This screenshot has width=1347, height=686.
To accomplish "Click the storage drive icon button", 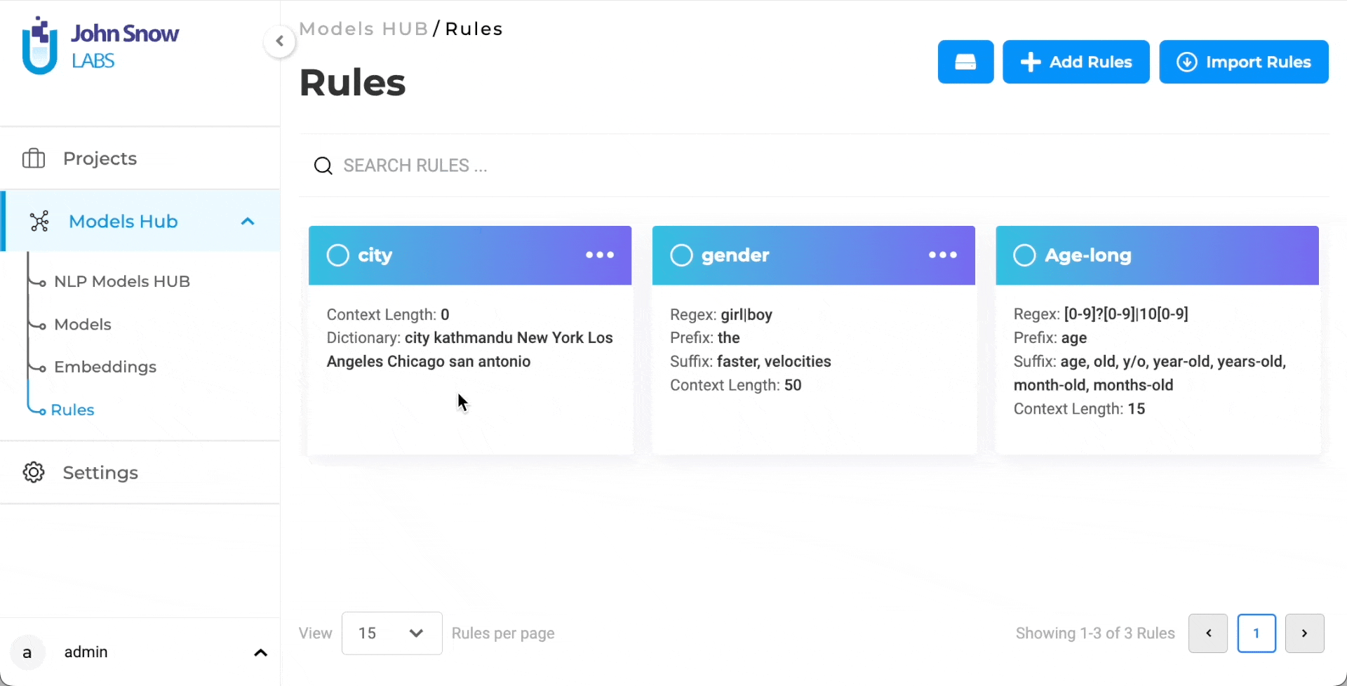I will pyautogui.click(x=965, y=62).
